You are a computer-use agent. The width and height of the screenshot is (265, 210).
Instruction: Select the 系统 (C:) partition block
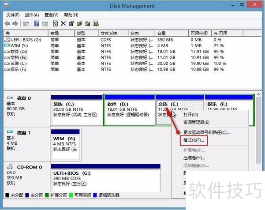pyautogui.click(x=77, y=110)
